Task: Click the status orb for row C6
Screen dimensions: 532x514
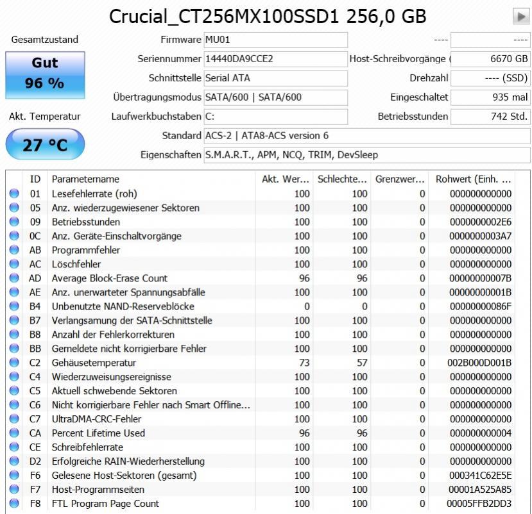Action: click(x=14, y=404)
